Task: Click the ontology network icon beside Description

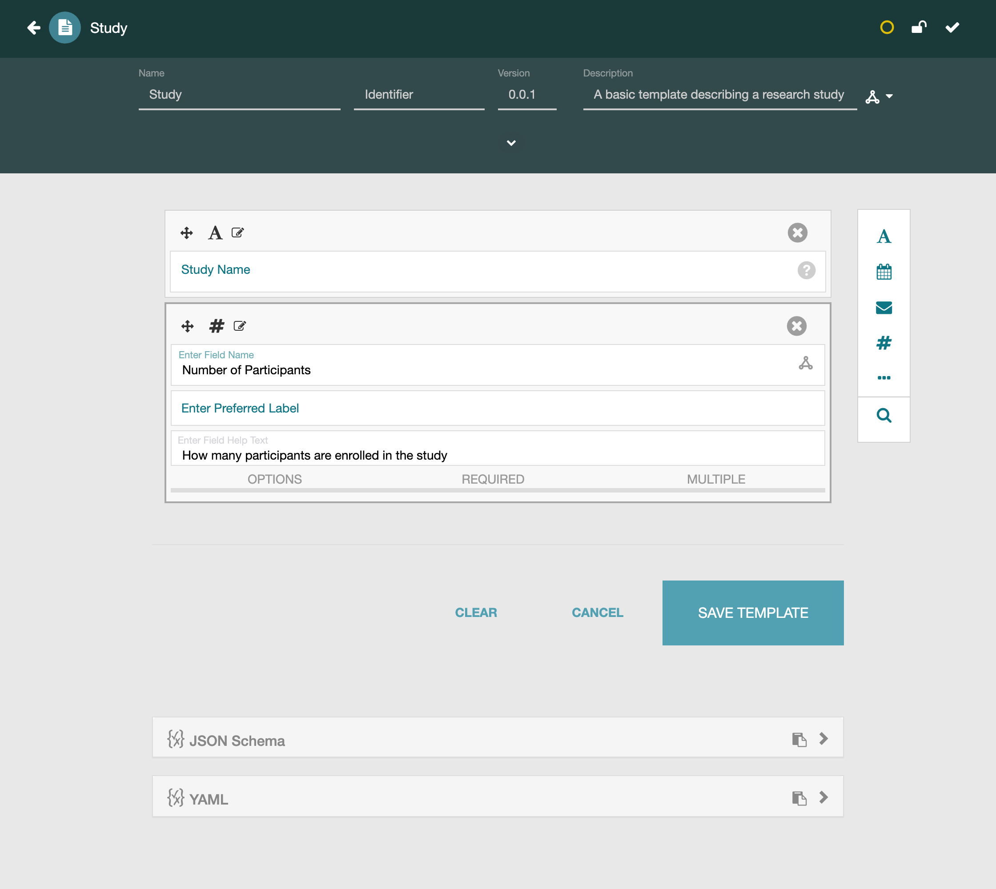Action: click(x=872, y=97)
